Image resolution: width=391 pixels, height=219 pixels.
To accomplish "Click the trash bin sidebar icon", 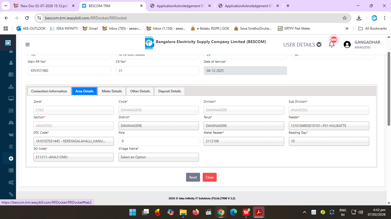I will point(11,147).
